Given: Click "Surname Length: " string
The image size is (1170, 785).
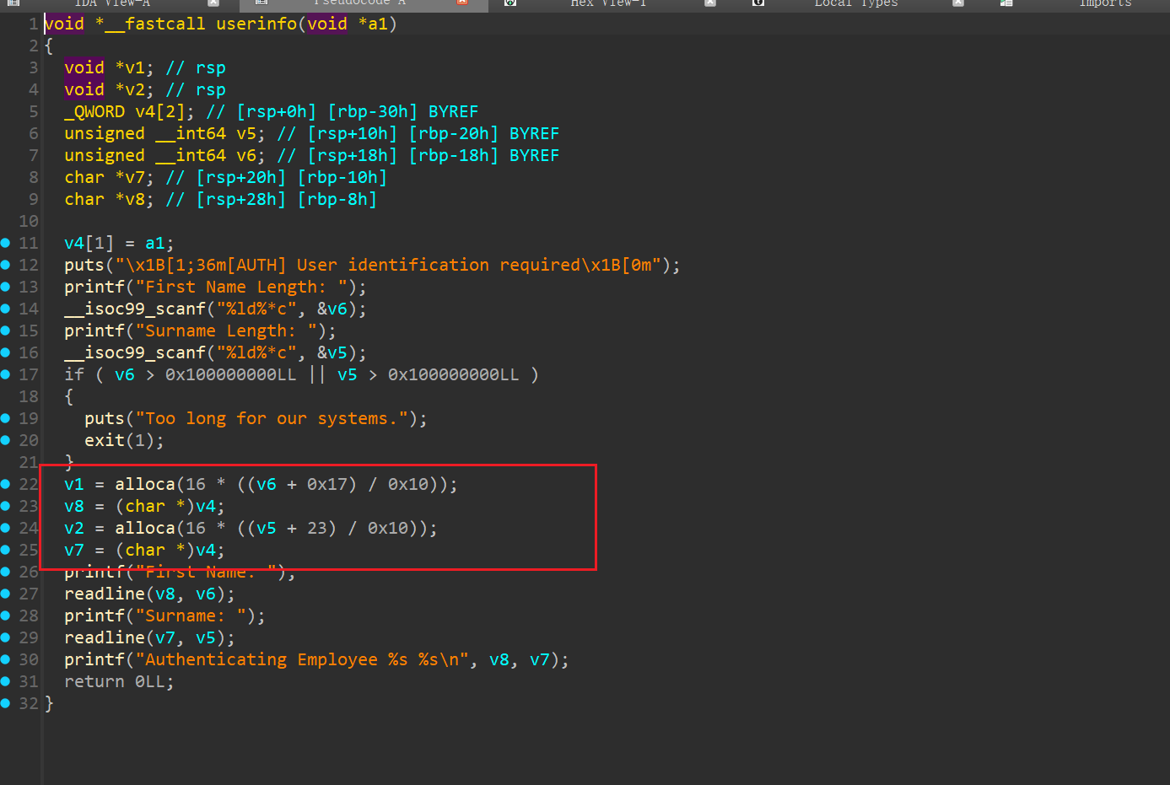Looking at the screenshot, I should [226, 331].
